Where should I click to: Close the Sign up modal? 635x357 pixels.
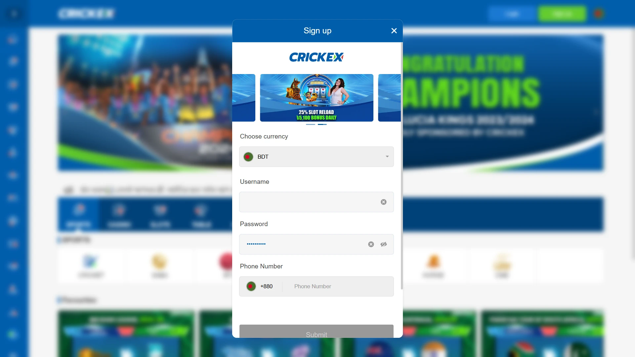click(393, 30)
